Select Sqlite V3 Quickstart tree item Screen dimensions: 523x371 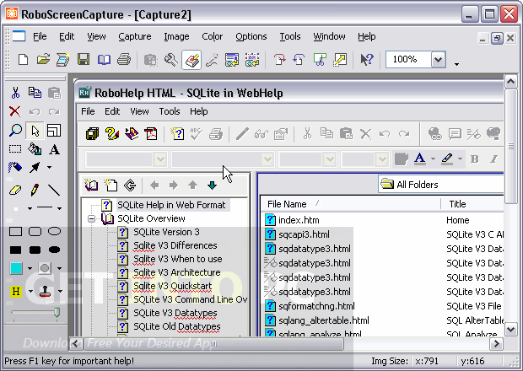coord(172,286)
